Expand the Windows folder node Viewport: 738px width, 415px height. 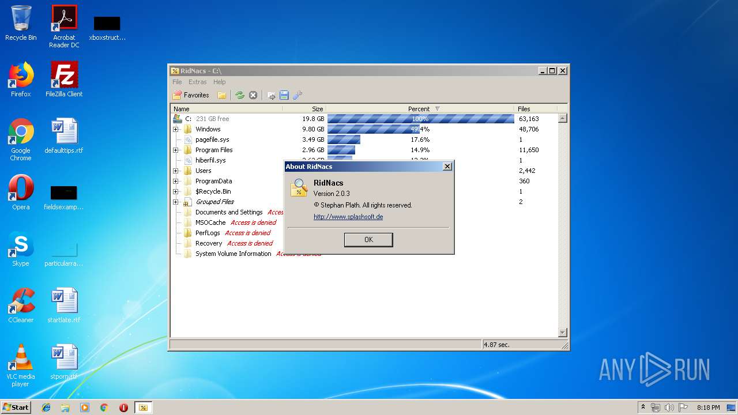(x=176, y=129)
